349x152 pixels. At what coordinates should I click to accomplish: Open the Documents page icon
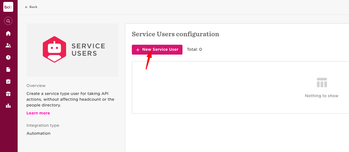pyautogui.click(x=8, y=69)
